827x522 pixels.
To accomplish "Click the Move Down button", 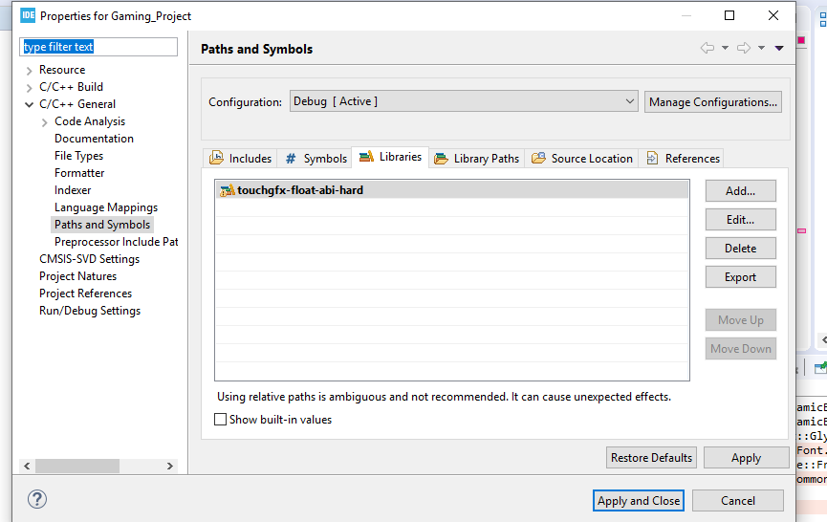I will click(741, 349).
